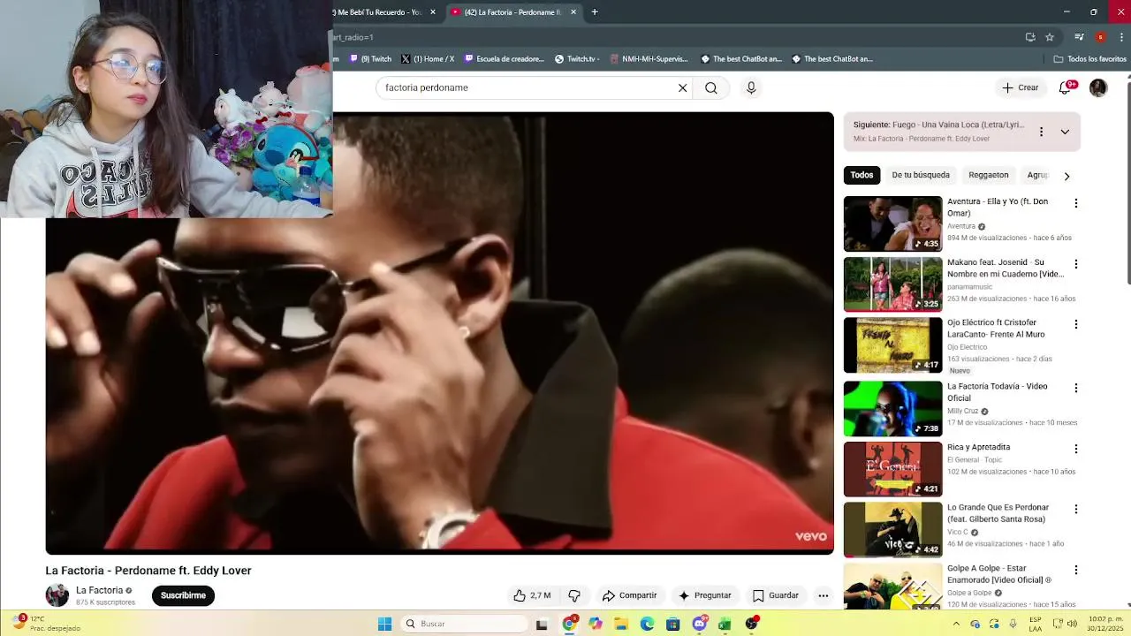Open options for Makano Su Nombre video
Image resolution: width=1131 pixels, height=636 pixels.
pyautogui.click(x=1075, y=264)
